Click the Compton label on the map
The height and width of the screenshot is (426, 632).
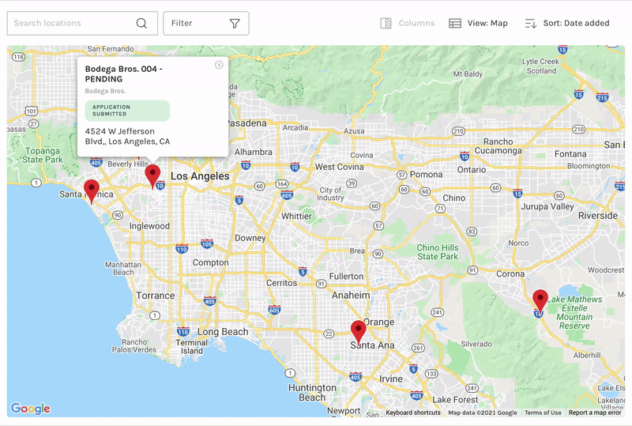tap(210, 262)
